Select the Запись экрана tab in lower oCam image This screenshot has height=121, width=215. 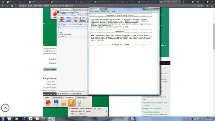click(57, 97)
